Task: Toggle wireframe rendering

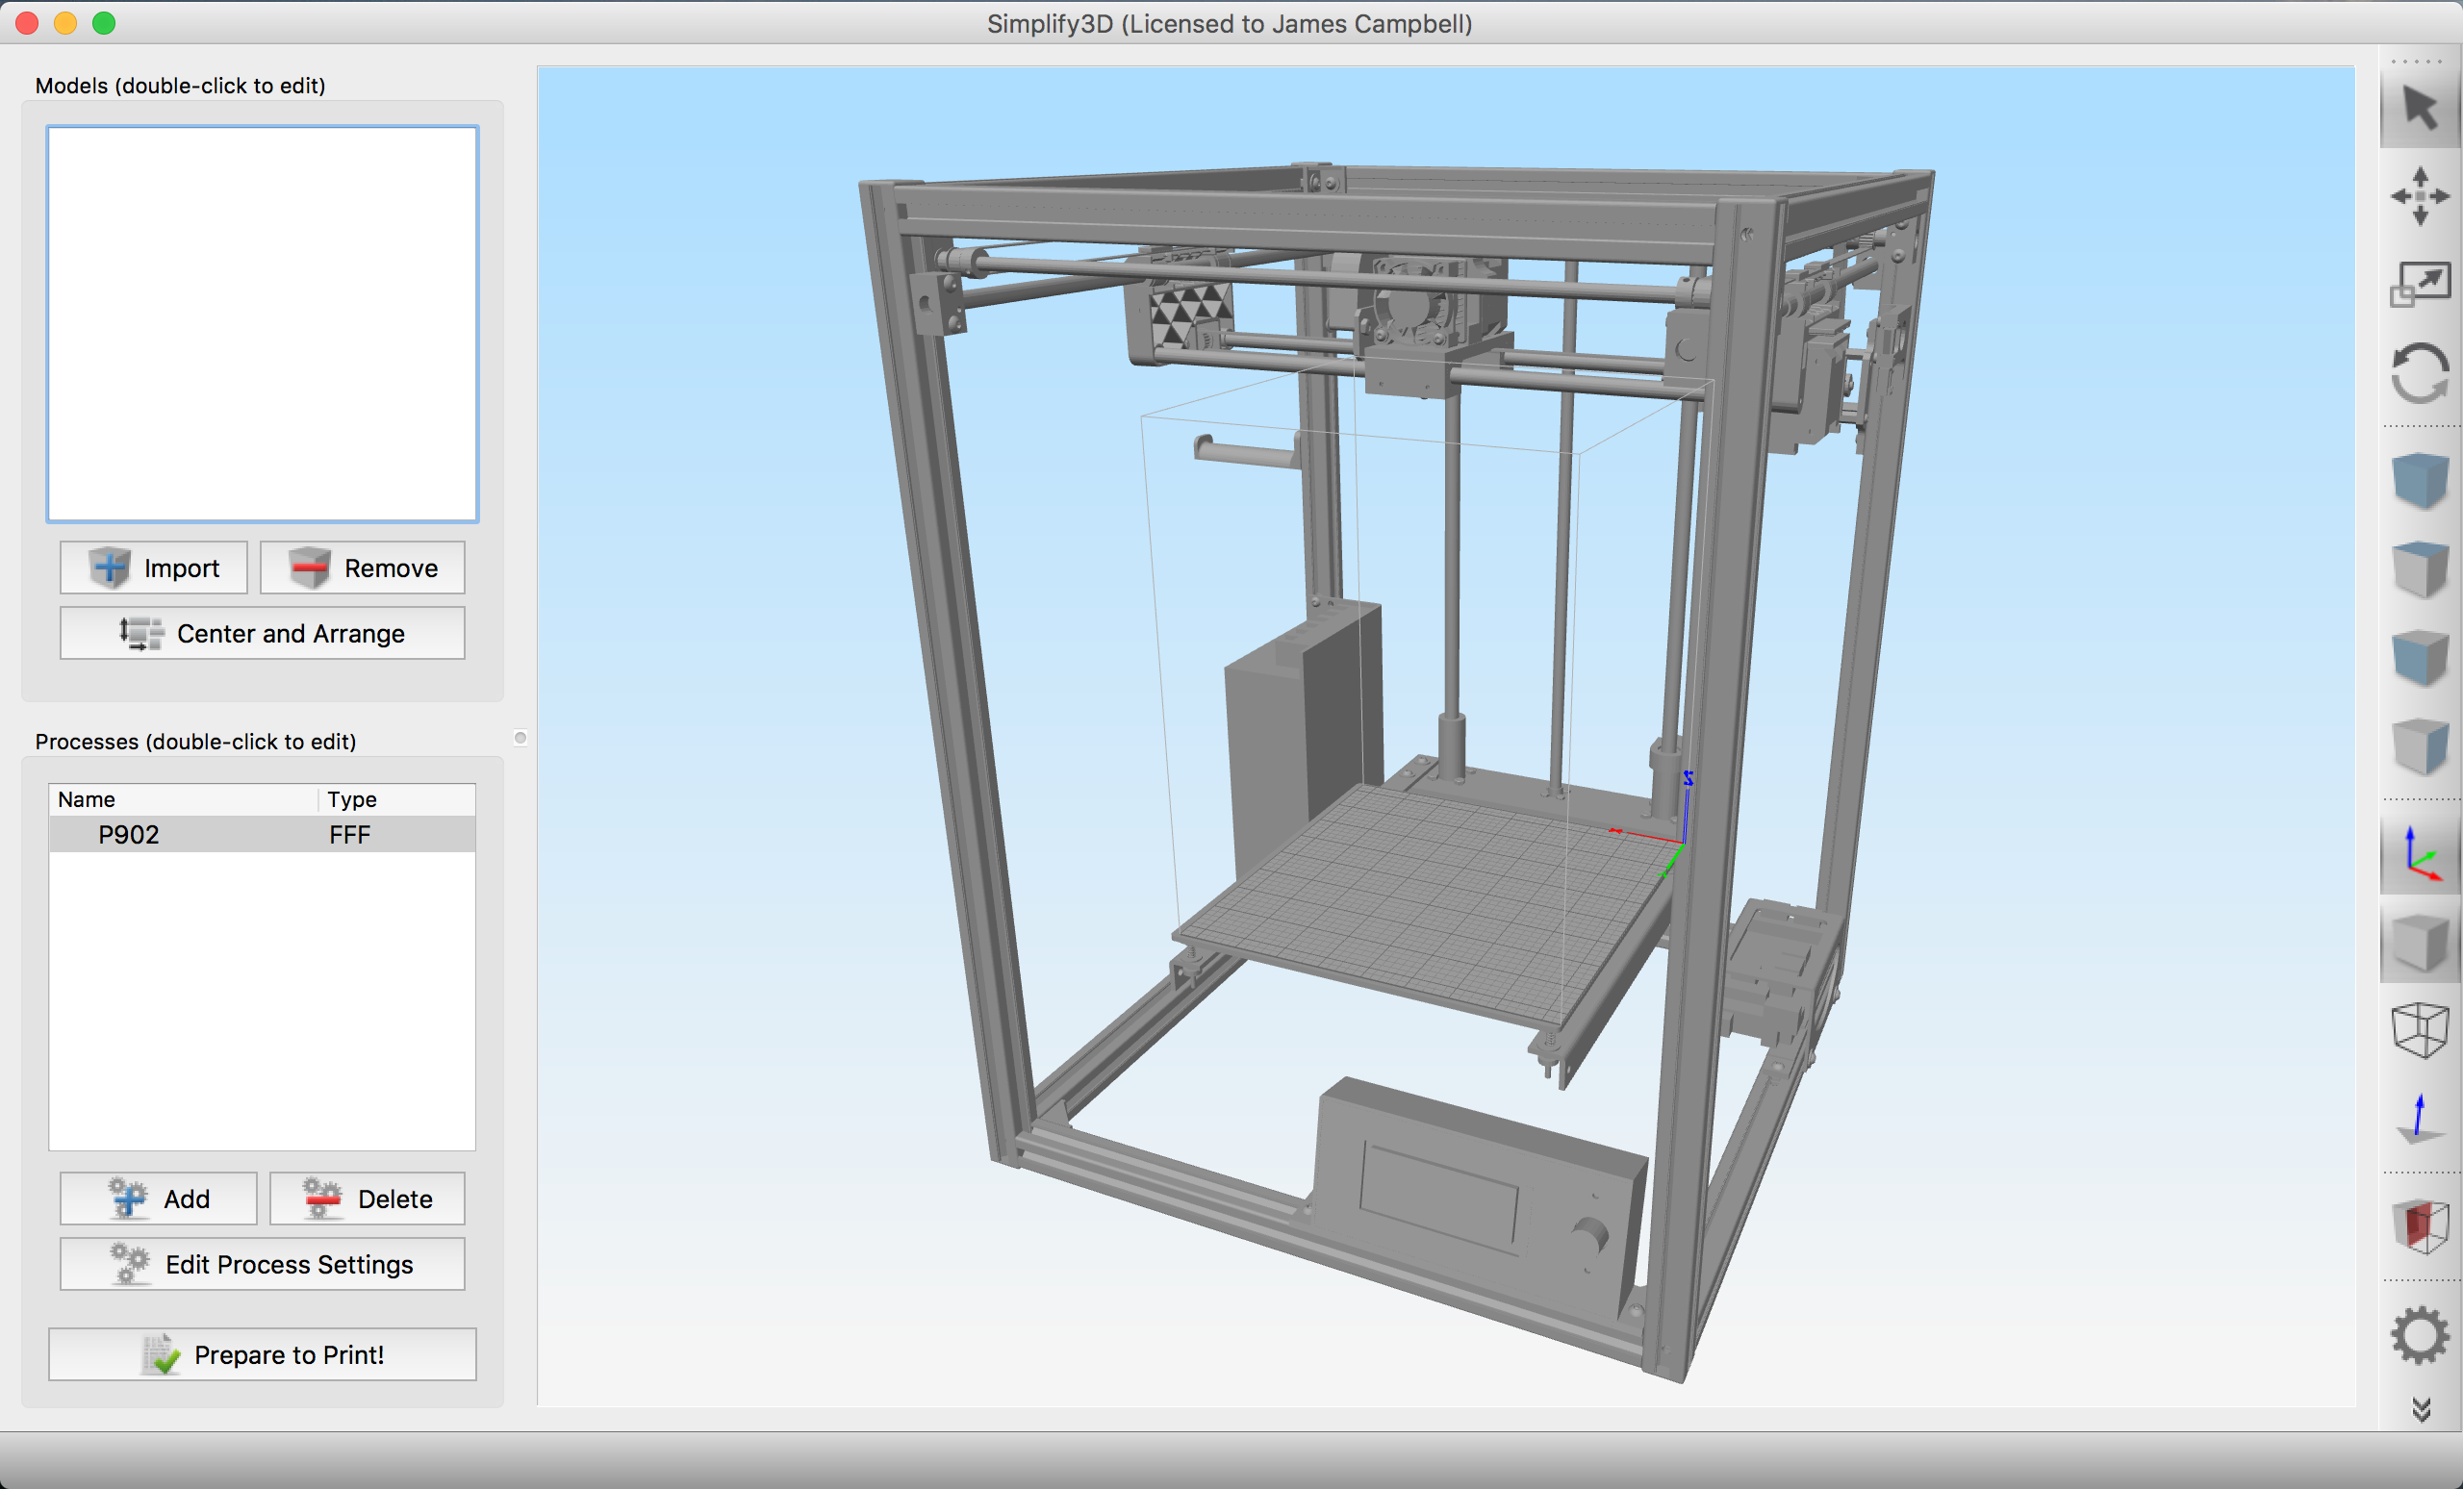Action: [x=2420, y=1029]
